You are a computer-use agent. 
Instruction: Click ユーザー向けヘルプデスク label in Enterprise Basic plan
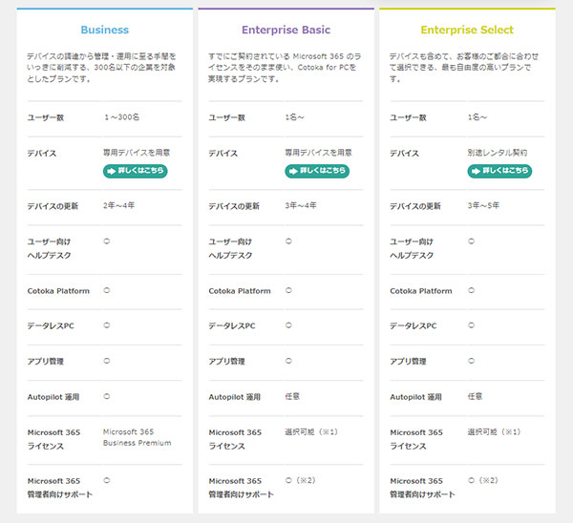(230, 248)
